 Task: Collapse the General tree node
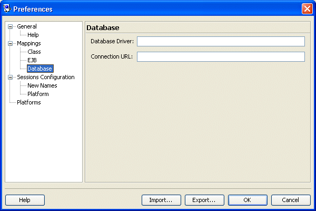10,27
